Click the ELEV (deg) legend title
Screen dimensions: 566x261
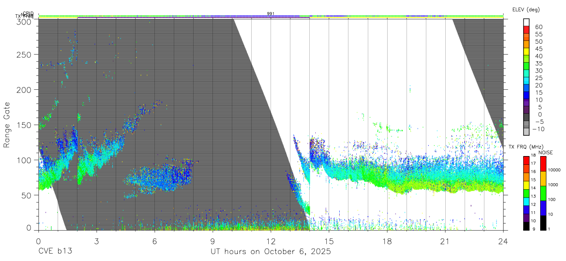pyautogui.click(x=525, y=9)
